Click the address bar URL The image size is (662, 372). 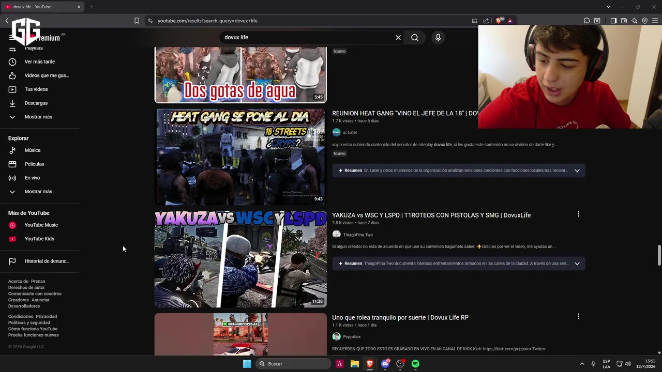(207, 21)
